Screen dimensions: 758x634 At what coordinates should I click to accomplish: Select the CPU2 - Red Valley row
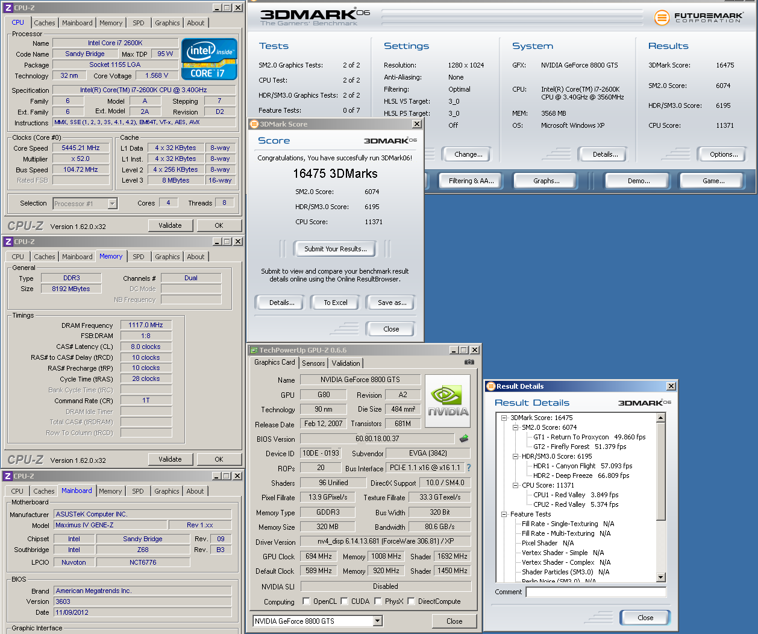(x=576, y=504)
